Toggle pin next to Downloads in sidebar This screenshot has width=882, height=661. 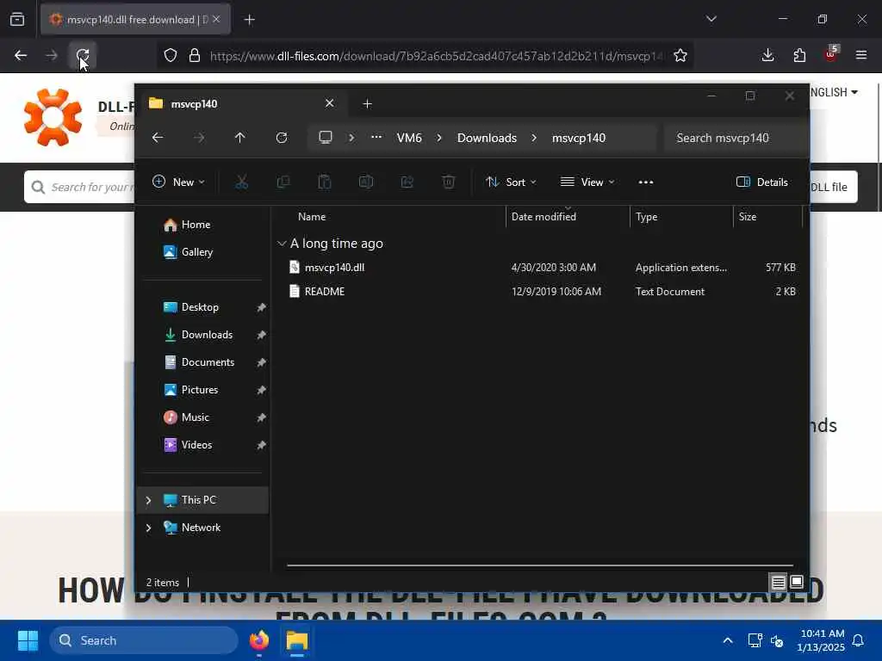pyautogui.click(x=261, y=335)
